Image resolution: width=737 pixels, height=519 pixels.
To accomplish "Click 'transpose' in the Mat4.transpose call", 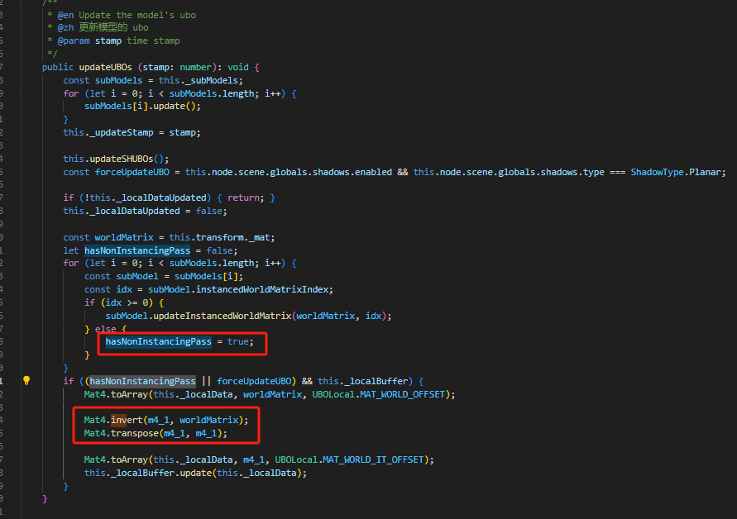I will click(135, 433).
